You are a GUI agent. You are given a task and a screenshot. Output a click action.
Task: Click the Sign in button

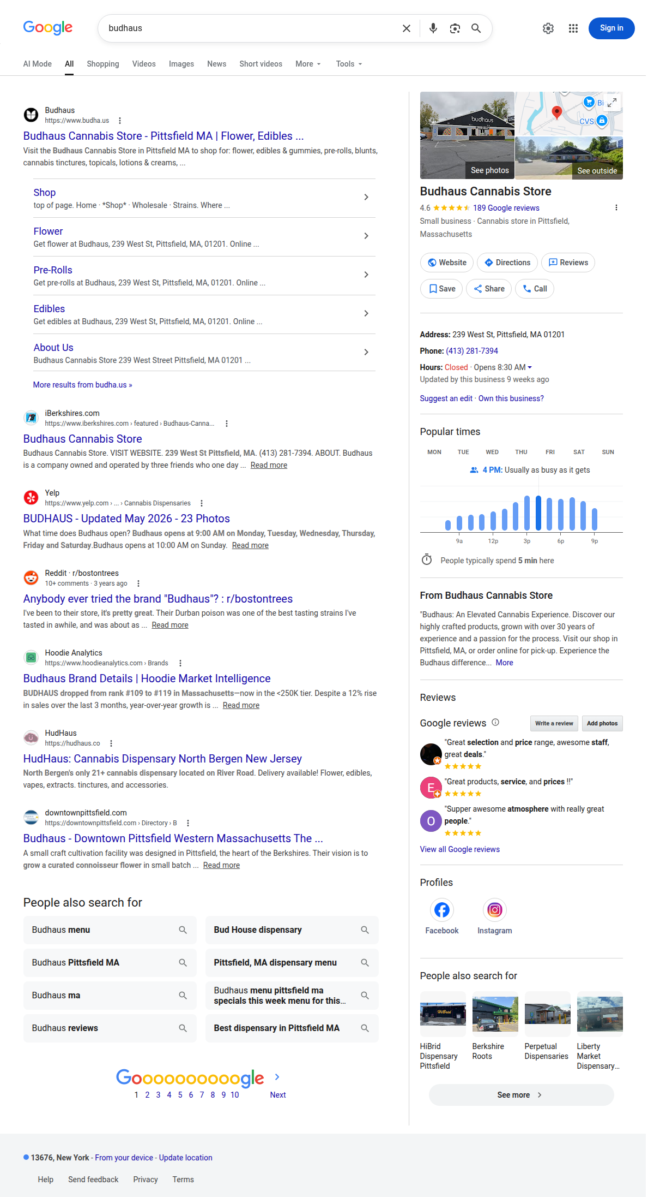(x=611, y=28)
